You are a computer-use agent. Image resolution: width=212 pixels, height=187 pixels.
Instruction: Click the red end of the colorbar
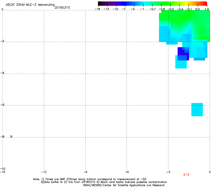pyautogui.click(x=205, y=4)
